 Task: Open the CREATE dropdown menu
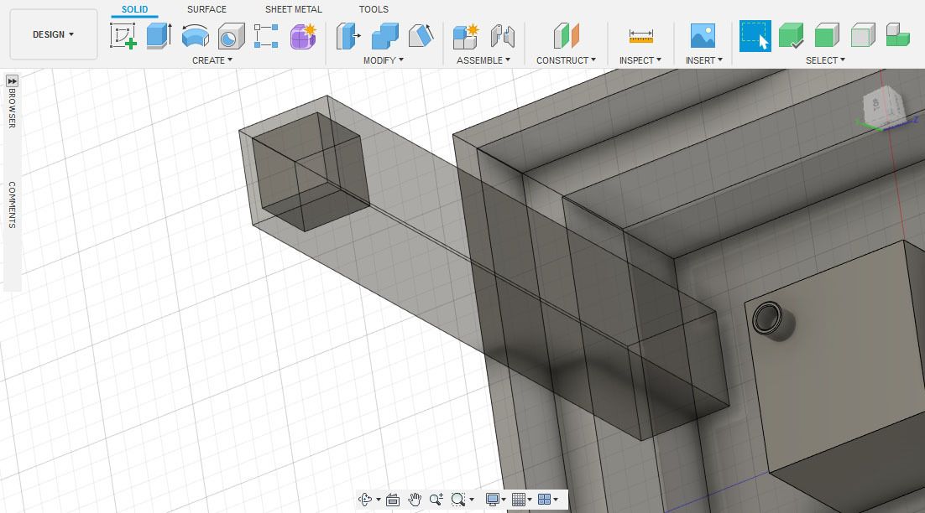212,60
